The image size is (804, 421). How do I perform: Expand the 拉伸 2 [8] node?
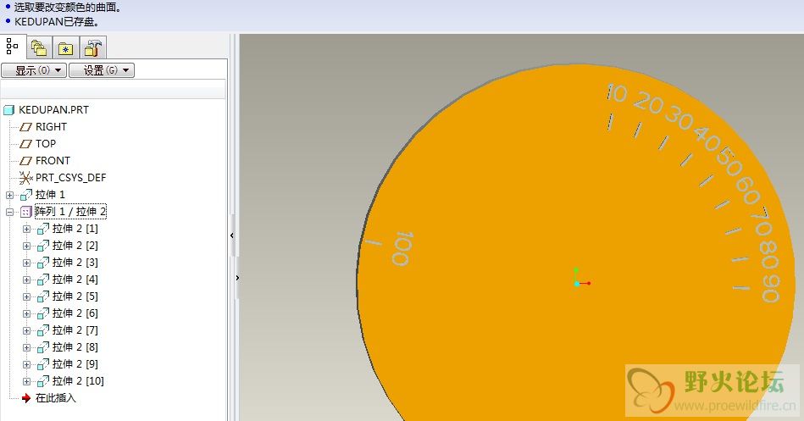[x=26, y=347]
